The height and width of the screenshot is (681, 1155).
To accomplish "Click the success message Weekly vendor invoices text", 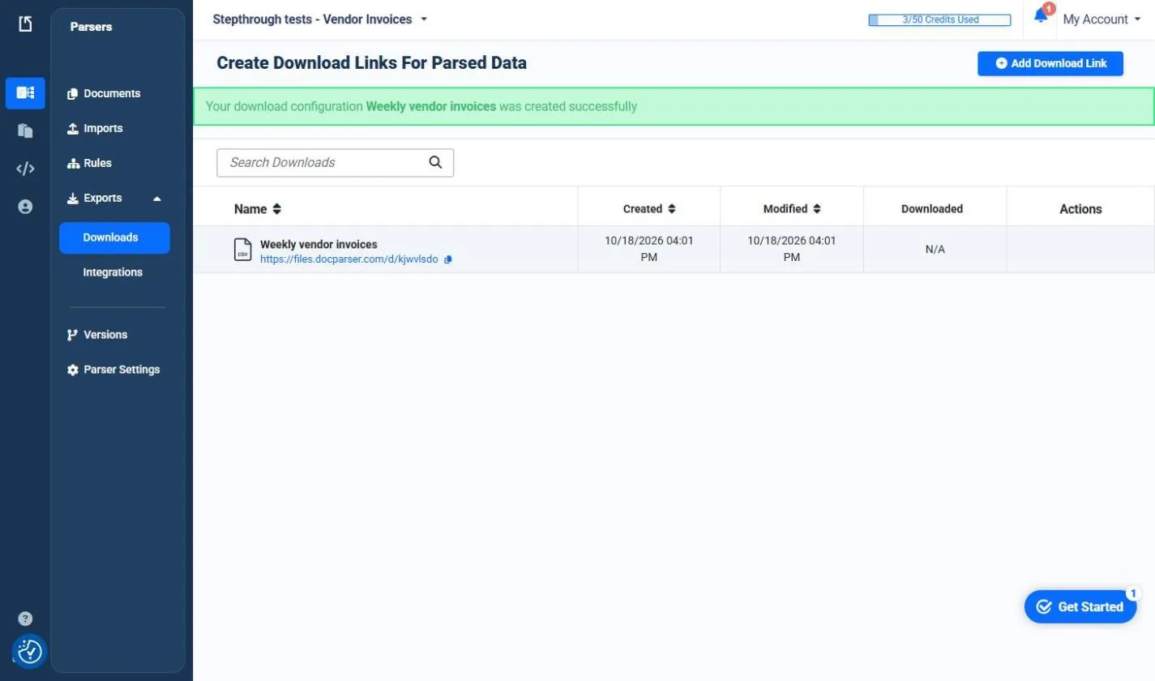I will 431,106.
